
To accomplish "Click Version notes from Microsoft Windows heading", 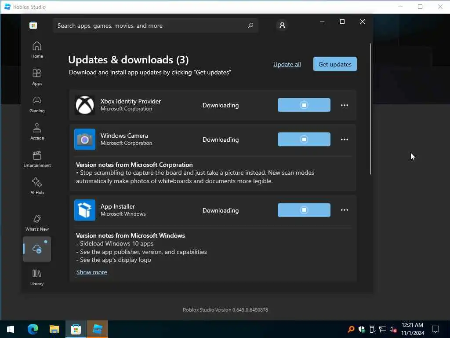I will [130, 235].
